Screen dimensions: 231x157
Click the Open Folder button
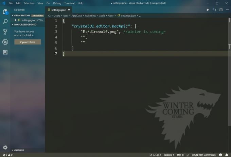click(x=28, y=42)
